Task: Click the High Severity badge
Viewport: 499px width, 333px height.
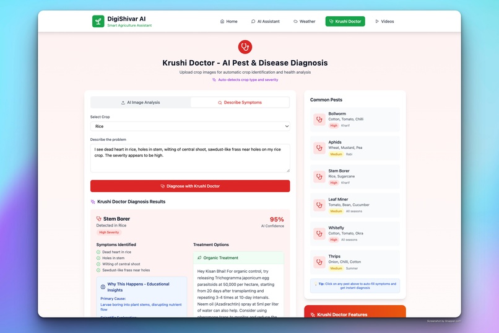Action: tap(109, 233)
